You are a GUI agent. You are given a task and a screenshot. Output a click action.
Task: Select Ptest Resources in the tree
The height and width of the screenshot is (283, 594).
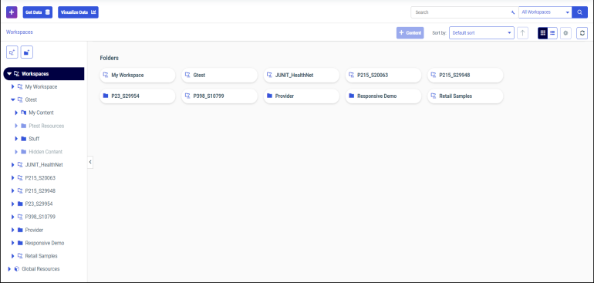(x=46, y=126)
